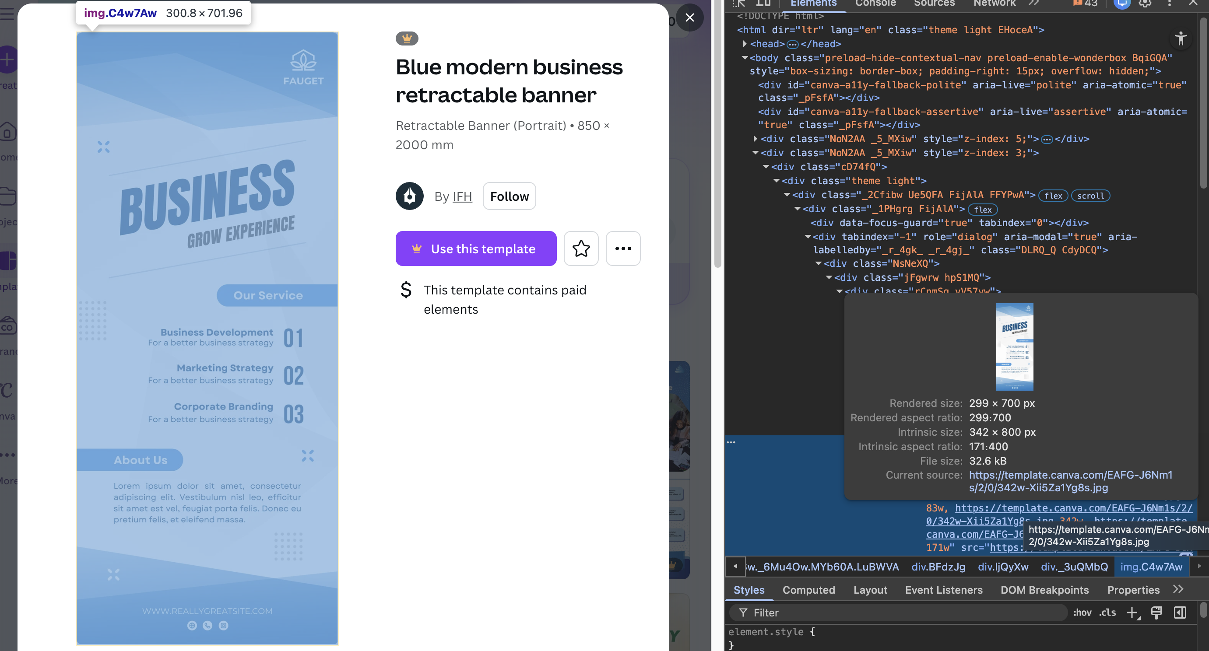Click the DevTools accessibility tree icon
The width and height of the screenshot is (1209, 651).
click(x=1181, y=39)
